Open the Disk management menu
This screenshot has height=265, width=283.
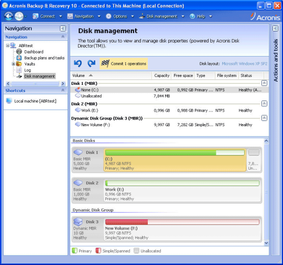point(162,16)
